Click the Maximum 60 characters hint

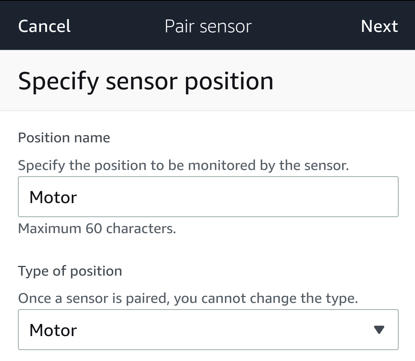coord(97,228)
